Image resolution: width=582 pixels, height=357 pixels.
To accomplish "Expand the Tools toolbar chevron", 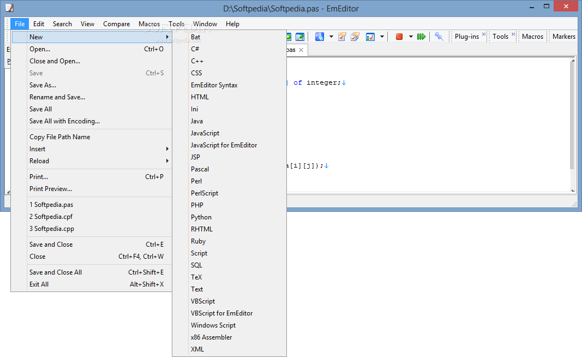I will 513,34.
